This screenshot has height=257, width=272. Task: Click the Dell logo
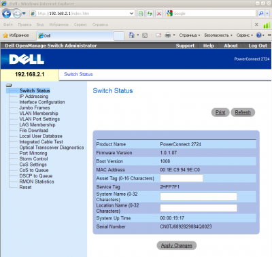27,59
